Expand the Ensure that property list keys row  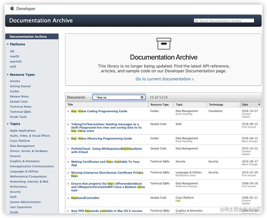coord(68,184)
